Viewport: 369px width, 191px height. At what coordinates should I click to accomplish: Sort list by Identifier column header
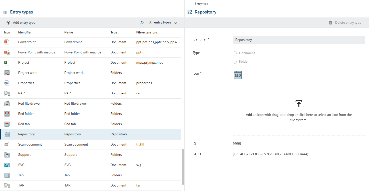pos(25,32)
